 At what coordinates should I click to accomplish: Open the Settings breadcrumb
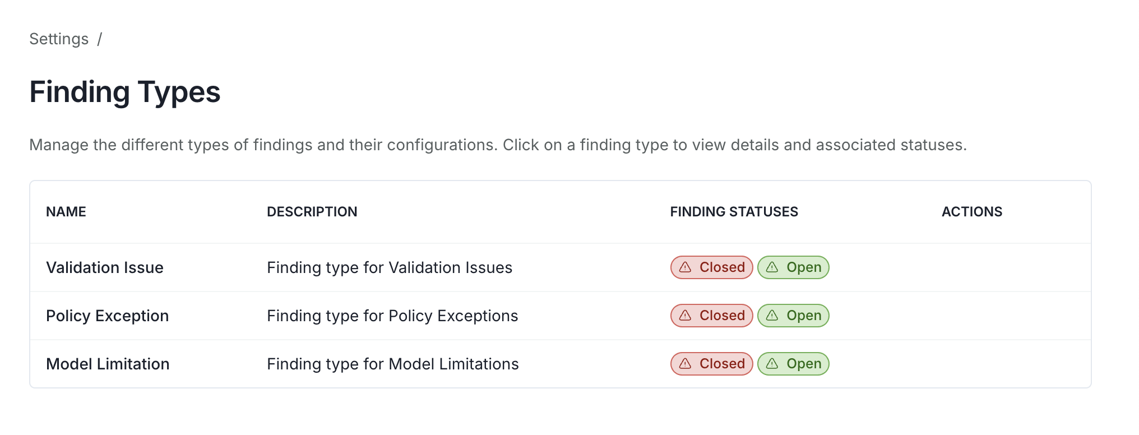tap(59, 39)
